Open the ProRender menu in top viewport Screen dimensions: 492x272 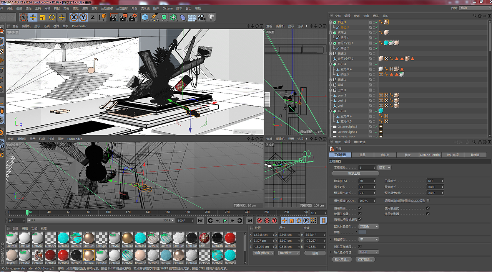(x=79, y=26)
